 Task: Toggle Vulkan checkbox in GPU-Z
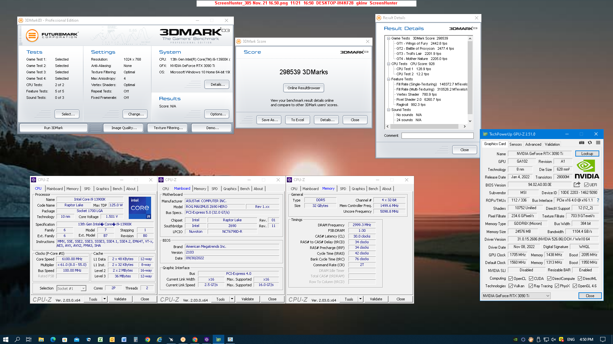click(510, 286)
